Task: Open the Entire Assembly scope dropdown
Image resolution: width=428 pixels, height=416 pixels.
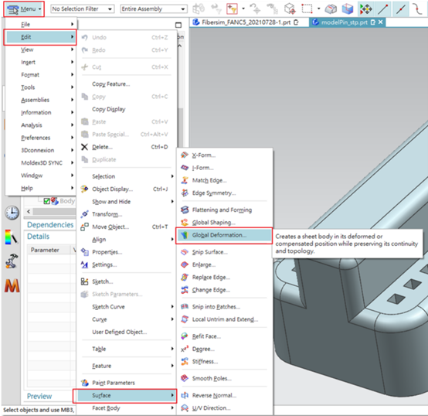Action: pyautogui.click(x=154, y=9)
